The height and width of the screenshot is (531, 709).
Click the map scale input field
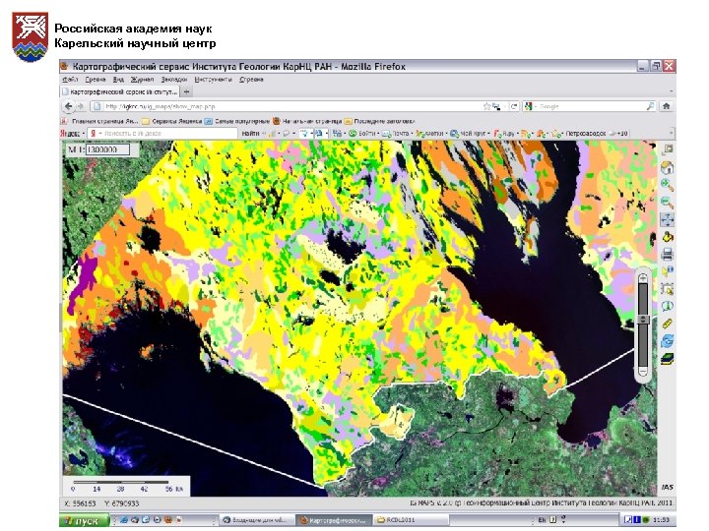107,149
